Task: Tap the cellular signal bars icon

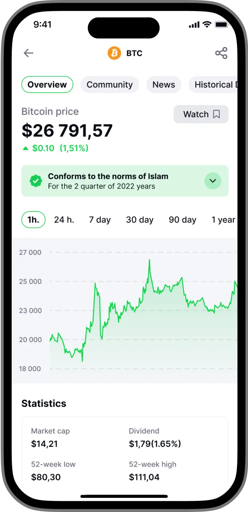Action: point(194,25)
